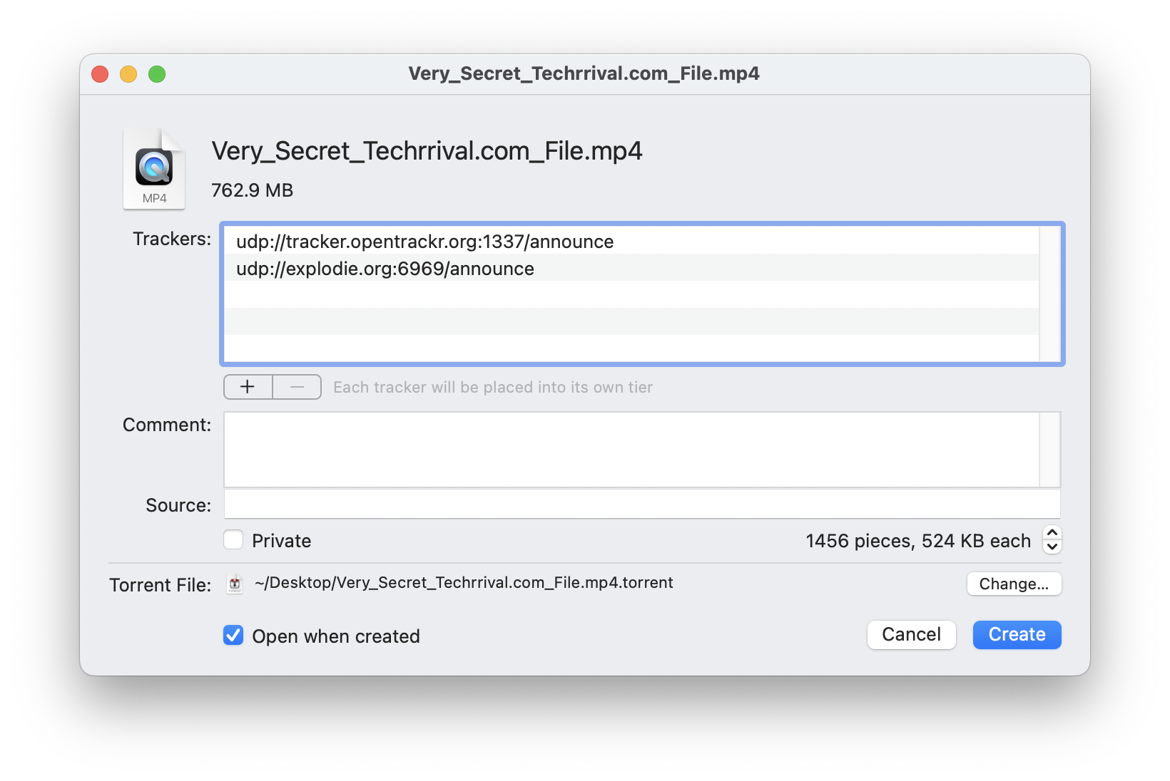Remove a tracker with the minus button
The height and width of the screenshot is (781, 1170).
297,387
